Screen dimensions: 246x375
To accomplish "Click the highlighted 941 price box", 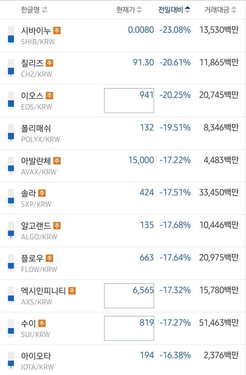I will [x=129, y=100].
